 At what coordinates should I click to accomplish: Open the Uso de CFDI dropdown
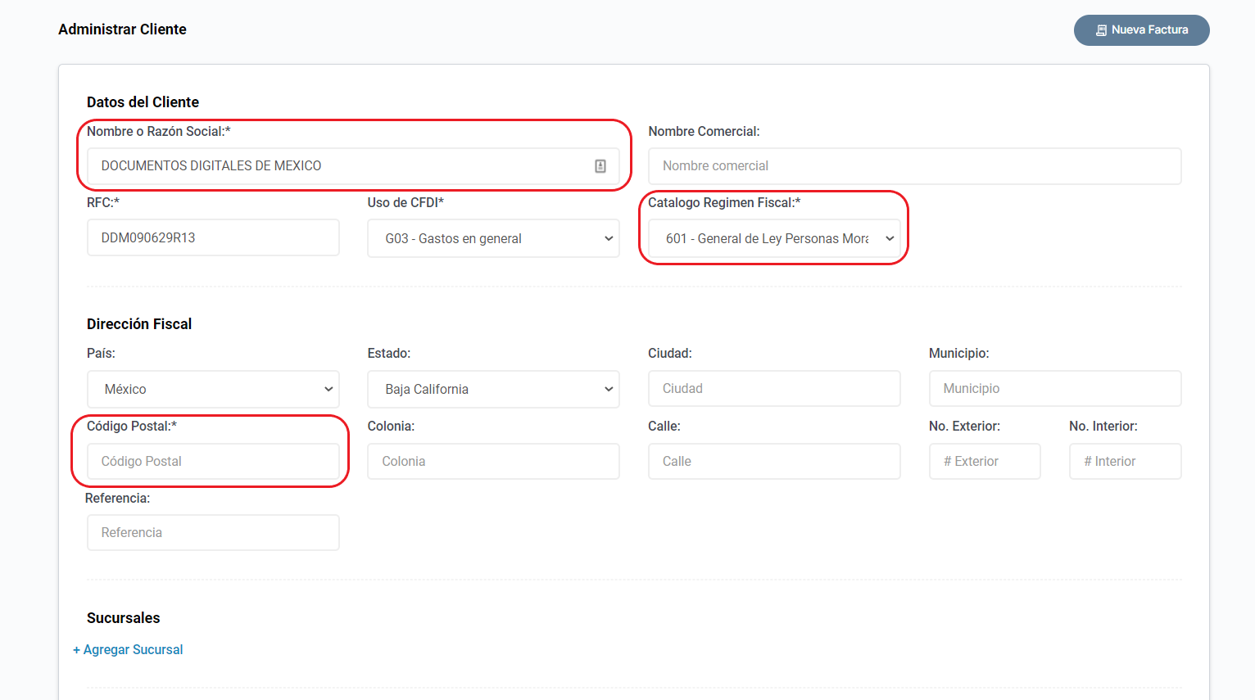(x=493, y=238)
